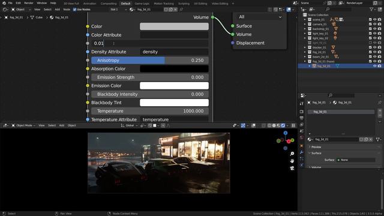The width and height of the screenshot is (384, 216).
Task: Click the outliner search field
Action: click(x=338, y=10)
